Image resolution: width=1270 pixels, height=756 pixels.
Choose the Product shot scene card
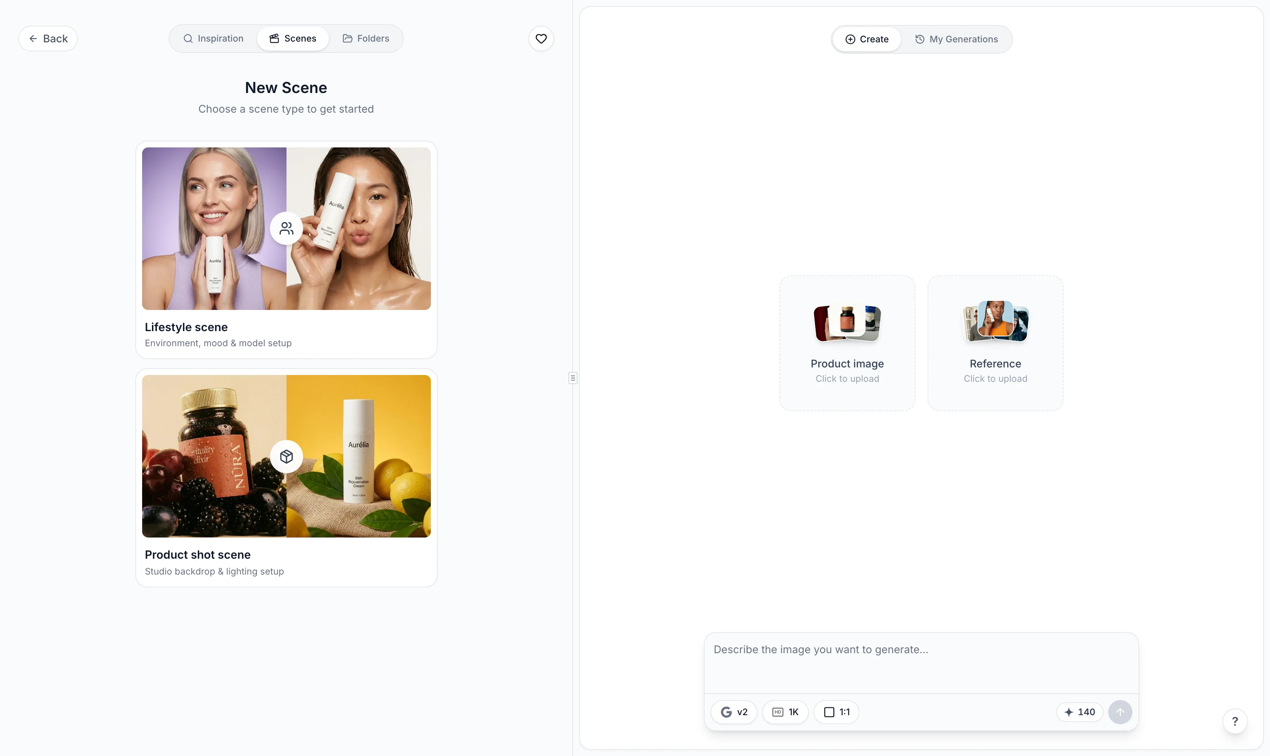tap(286, 478)
